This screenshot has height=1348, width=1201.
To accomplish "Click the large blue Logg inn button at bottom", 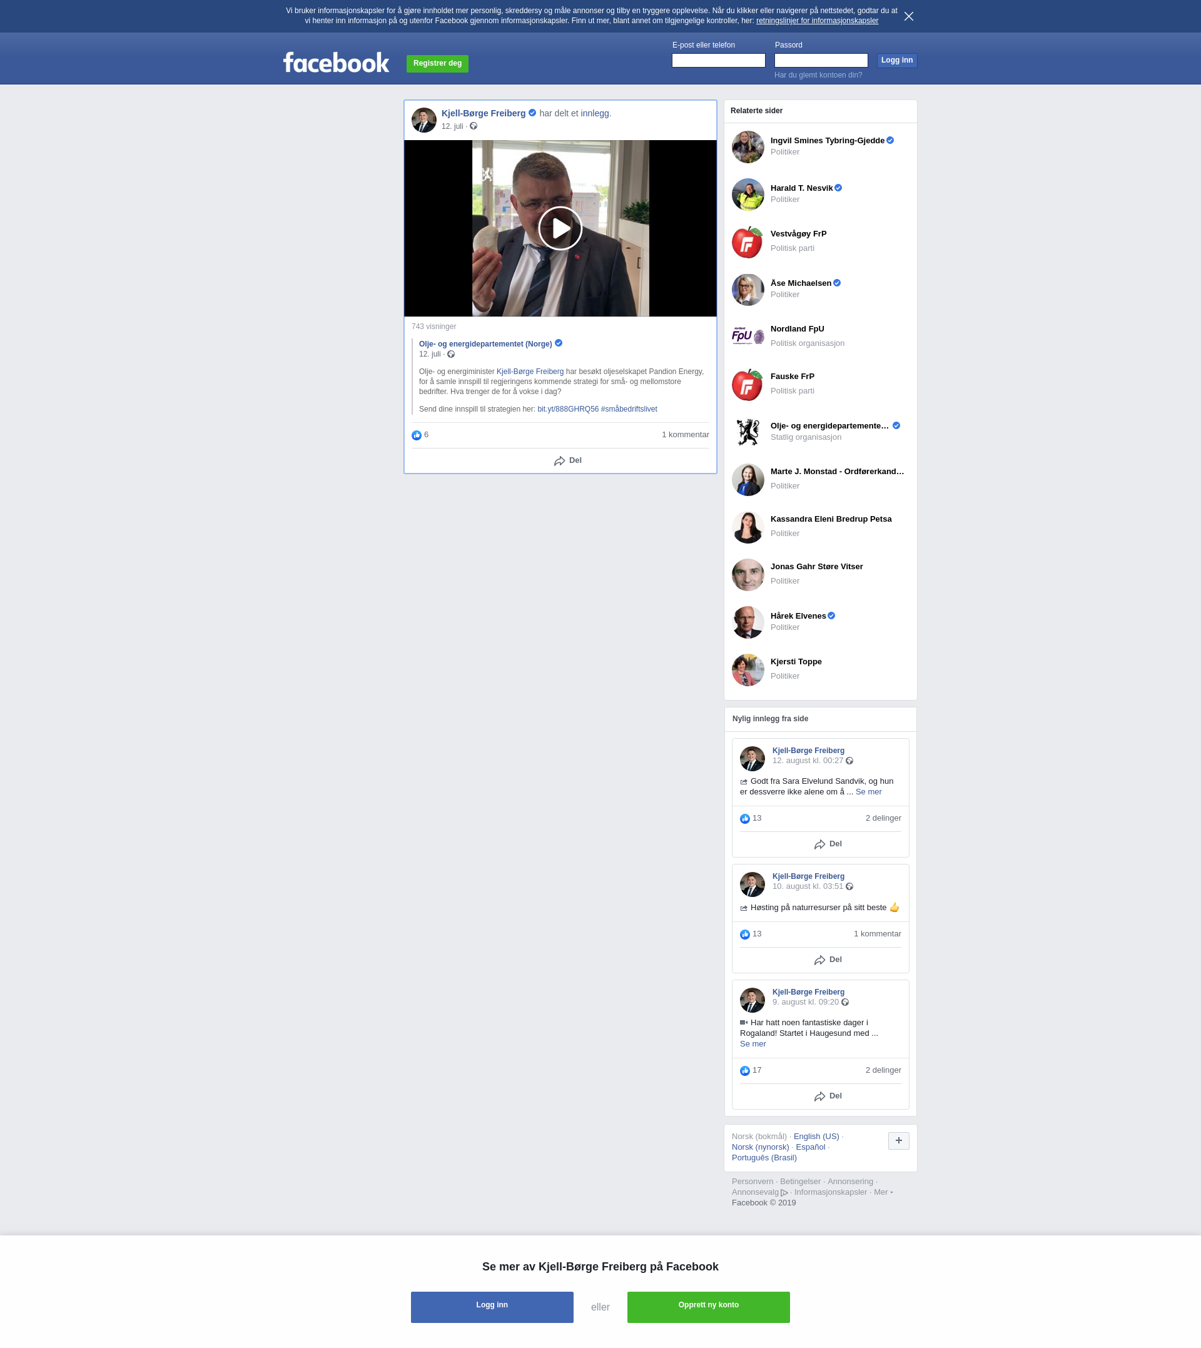I will tap(492, 1307).
